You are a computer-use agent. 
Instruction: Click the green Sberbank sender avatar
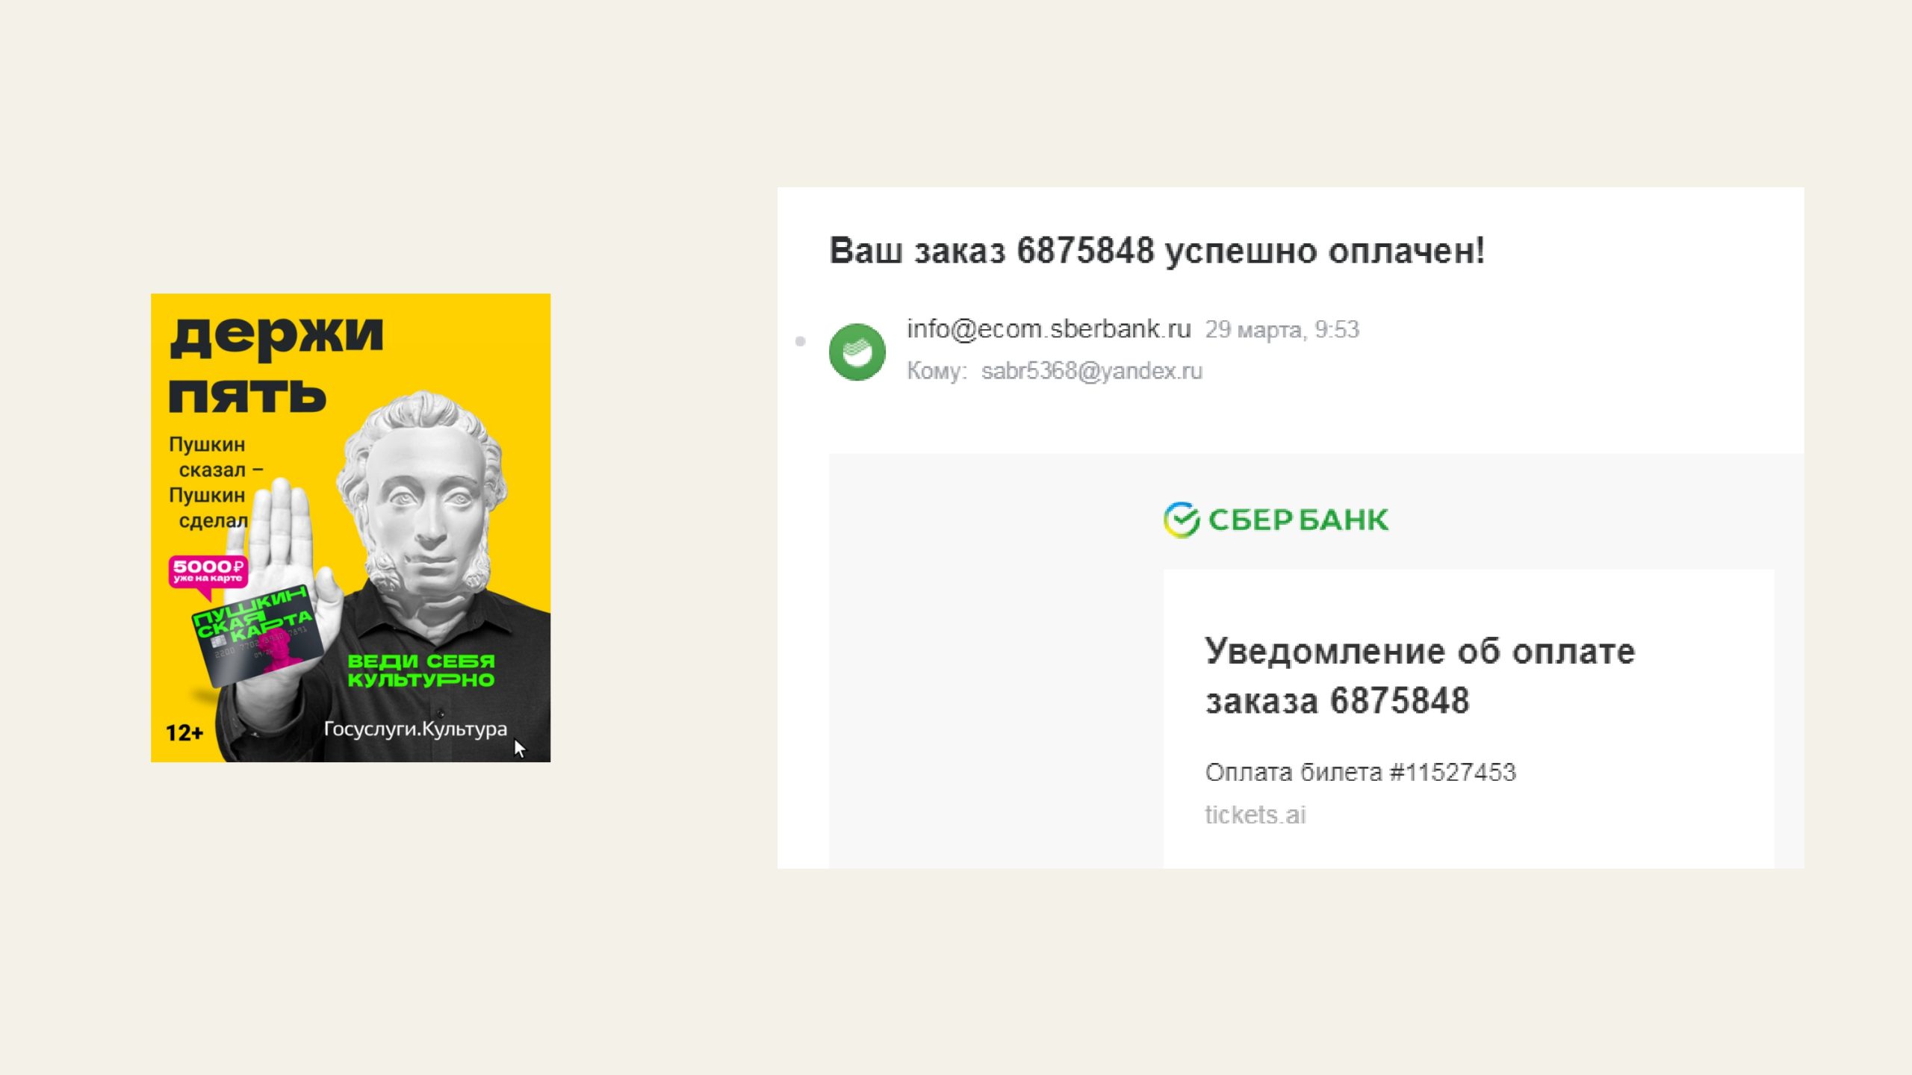[857, 352]
